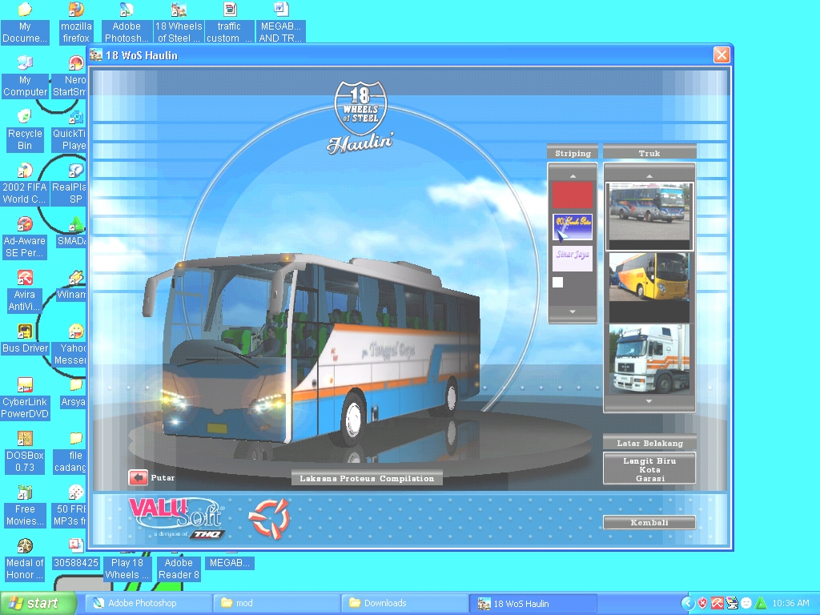Screen dimensions: 820x615
Task: Open the Windows start menu
Action: 37,604
